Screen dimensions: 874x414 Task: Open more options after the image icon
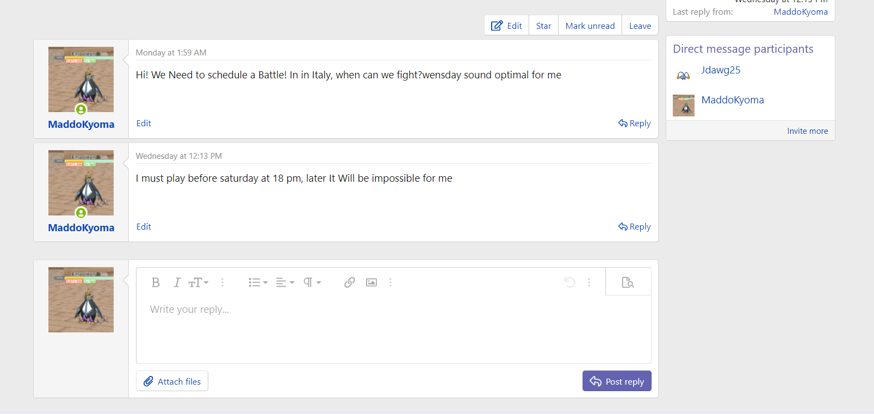[390, 282]
